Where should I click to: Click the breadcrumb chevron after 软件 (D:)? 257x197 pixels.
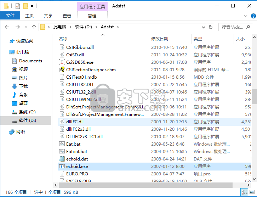coord(96,27)
